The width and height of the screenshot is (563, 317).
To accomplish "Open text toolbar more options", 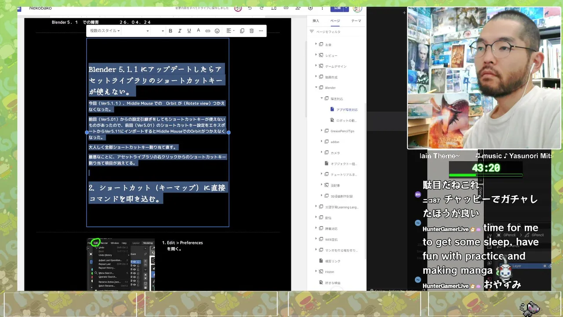I will pyautogui.click(x=261, y=31).
